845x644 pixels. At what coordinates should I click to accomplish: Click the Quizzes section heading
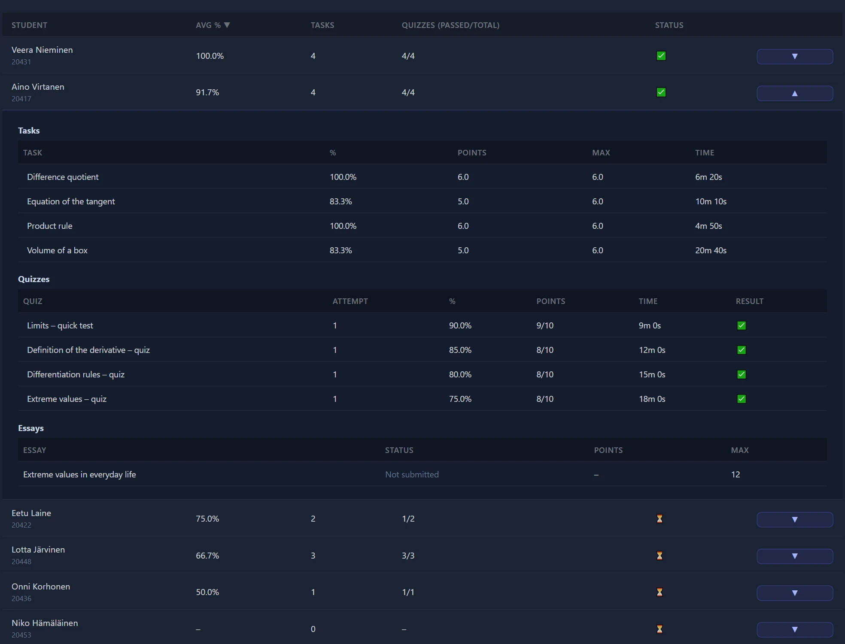tap(33, 279)
